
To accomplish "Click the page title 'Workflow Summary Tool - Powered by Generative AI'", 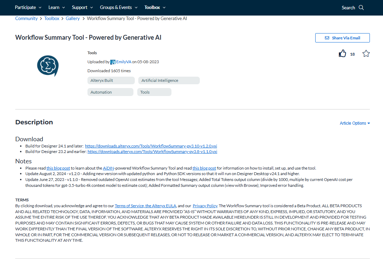I will tap(88, 38).
